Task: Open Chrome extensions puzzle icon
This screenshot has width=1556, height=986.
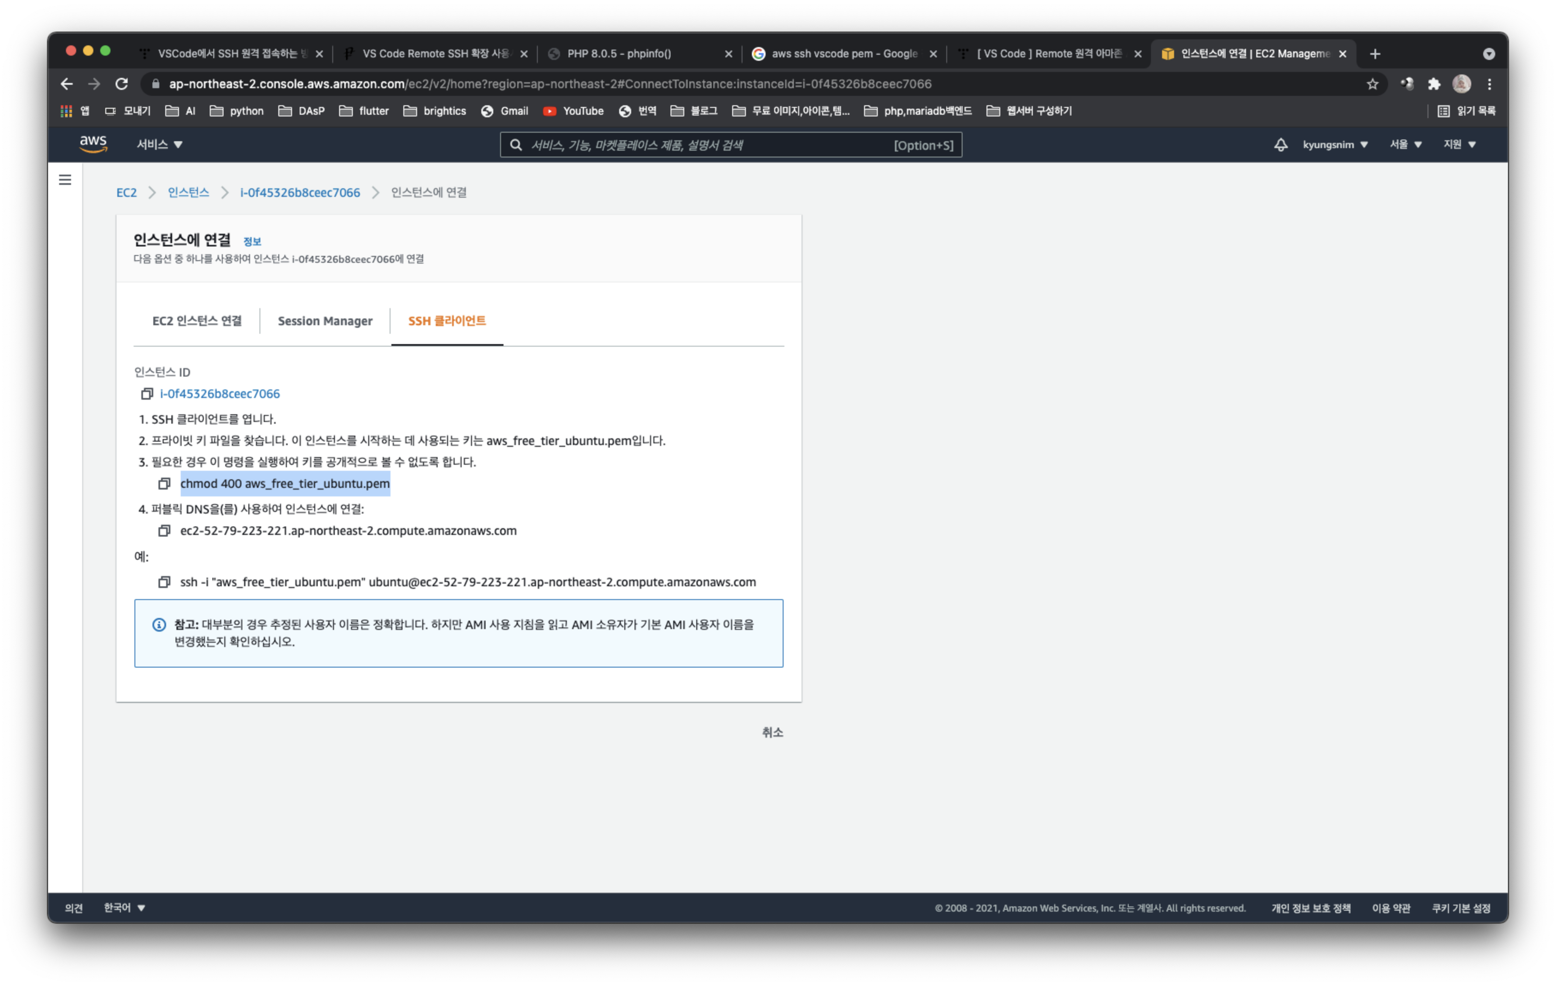Action: point(1434,84)
